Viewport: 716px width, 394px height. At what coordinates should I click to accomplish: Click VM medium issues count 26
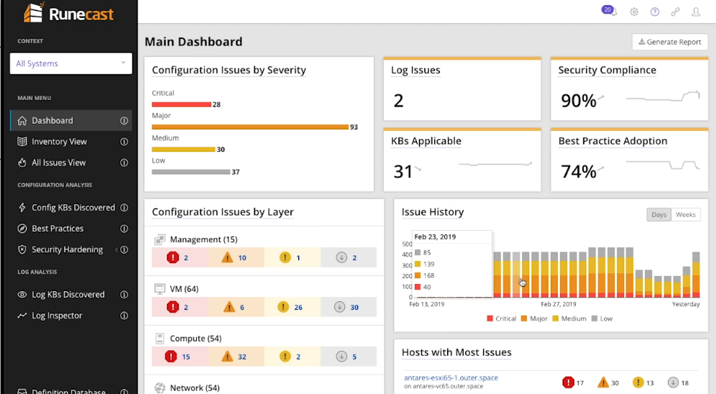point(298,307)
